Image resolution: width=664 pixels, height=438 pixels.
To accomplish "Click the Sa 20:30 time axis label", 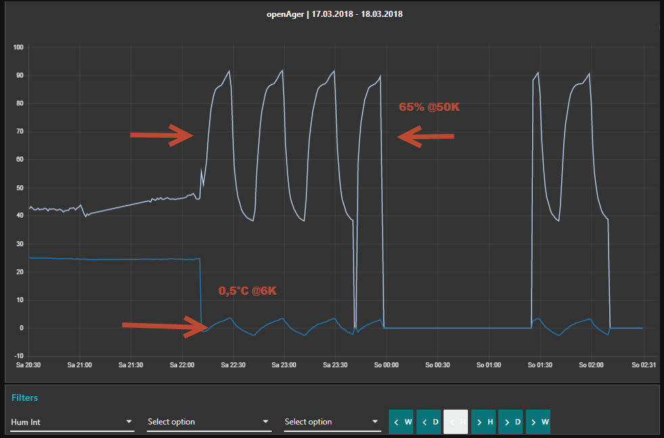I will 28,365.
